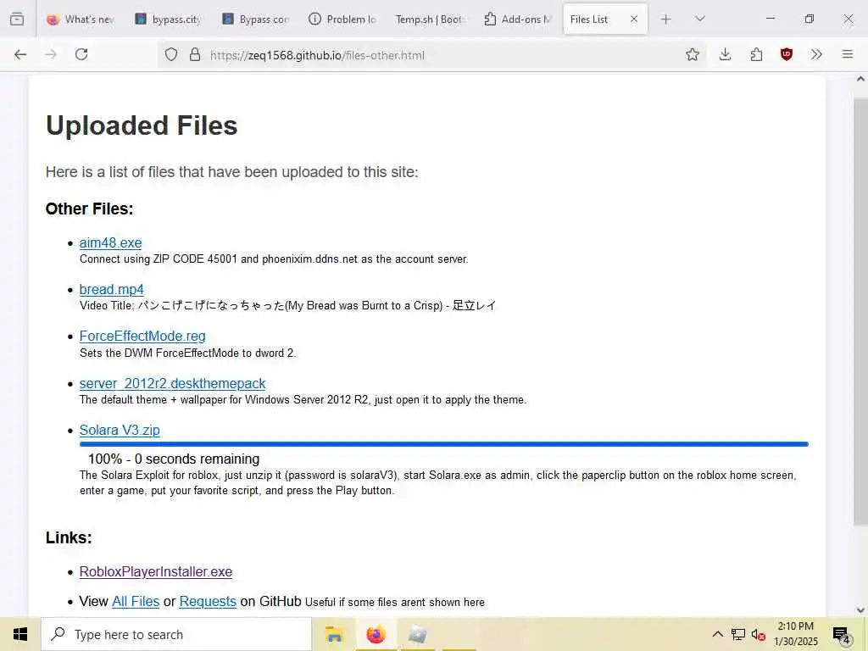Click the blue download progress bar
This screenshot has height=651, width=868.
click(444, 444)
